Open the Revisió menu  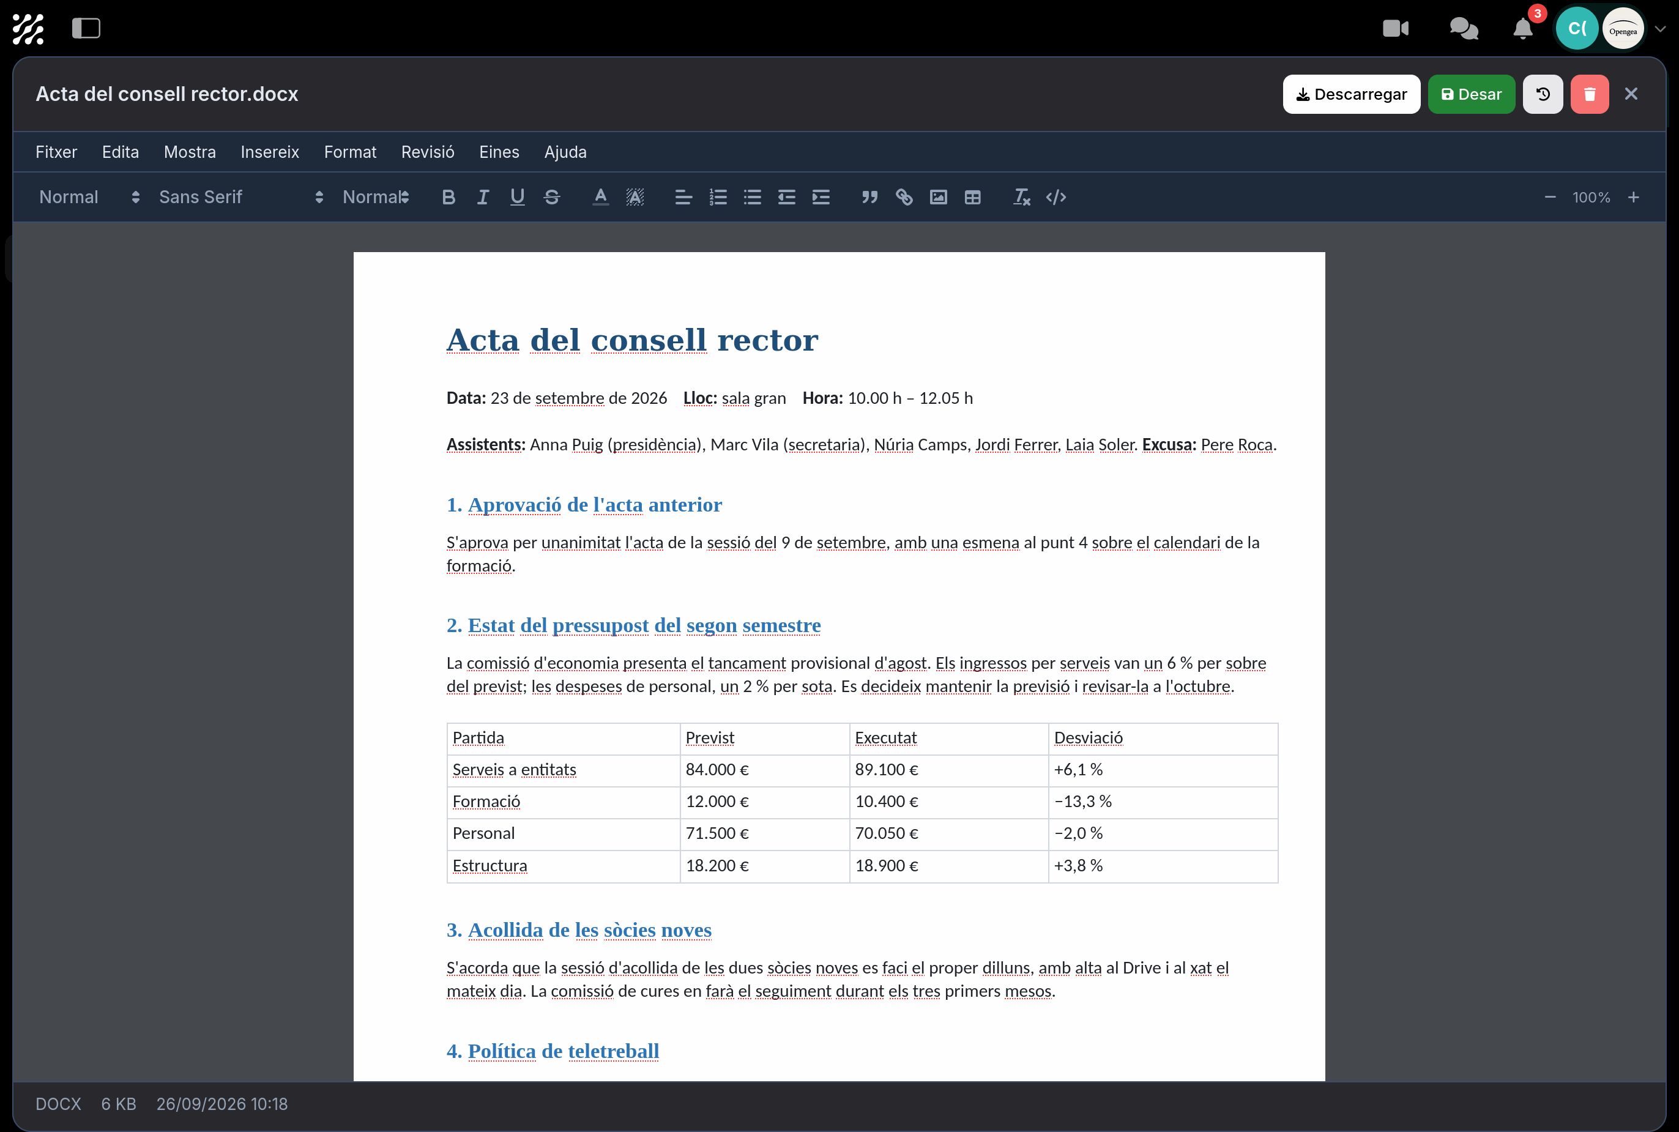427,152
